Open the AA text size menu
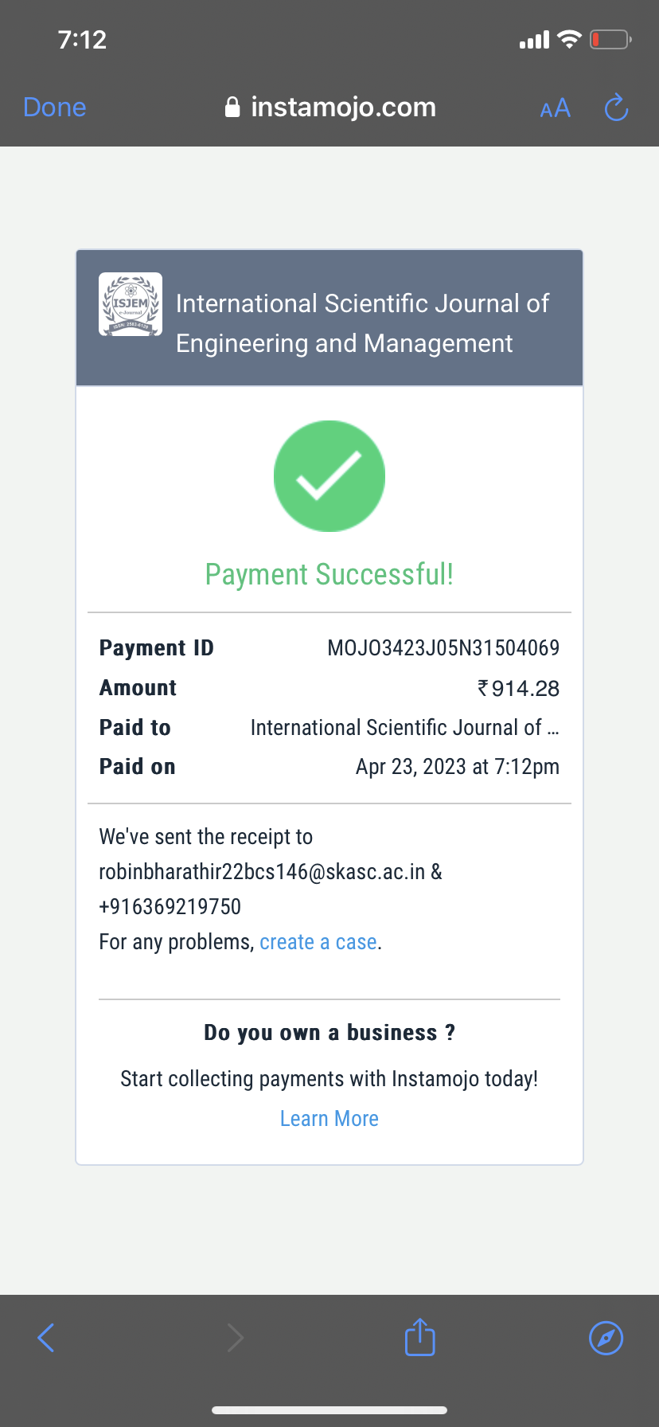This screenshot has height=1427, width=659. point(555,108)
